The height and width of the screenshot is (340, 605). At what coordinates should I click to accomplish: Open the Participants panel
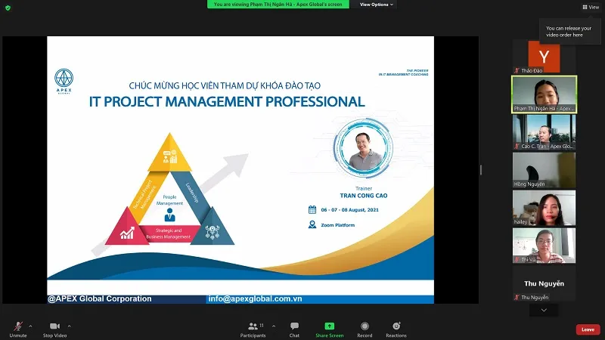[253, 329]
